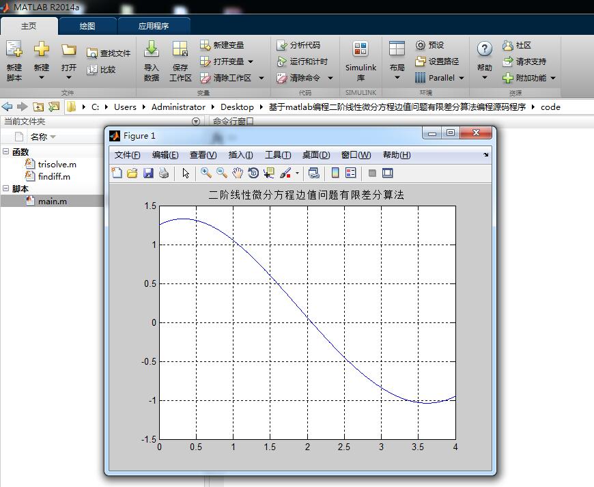Expand Clear Workspace (清除工作区) dropdown
Image resolution: width=594 pixels, height=487 pixels.
(x=261, y=78)
